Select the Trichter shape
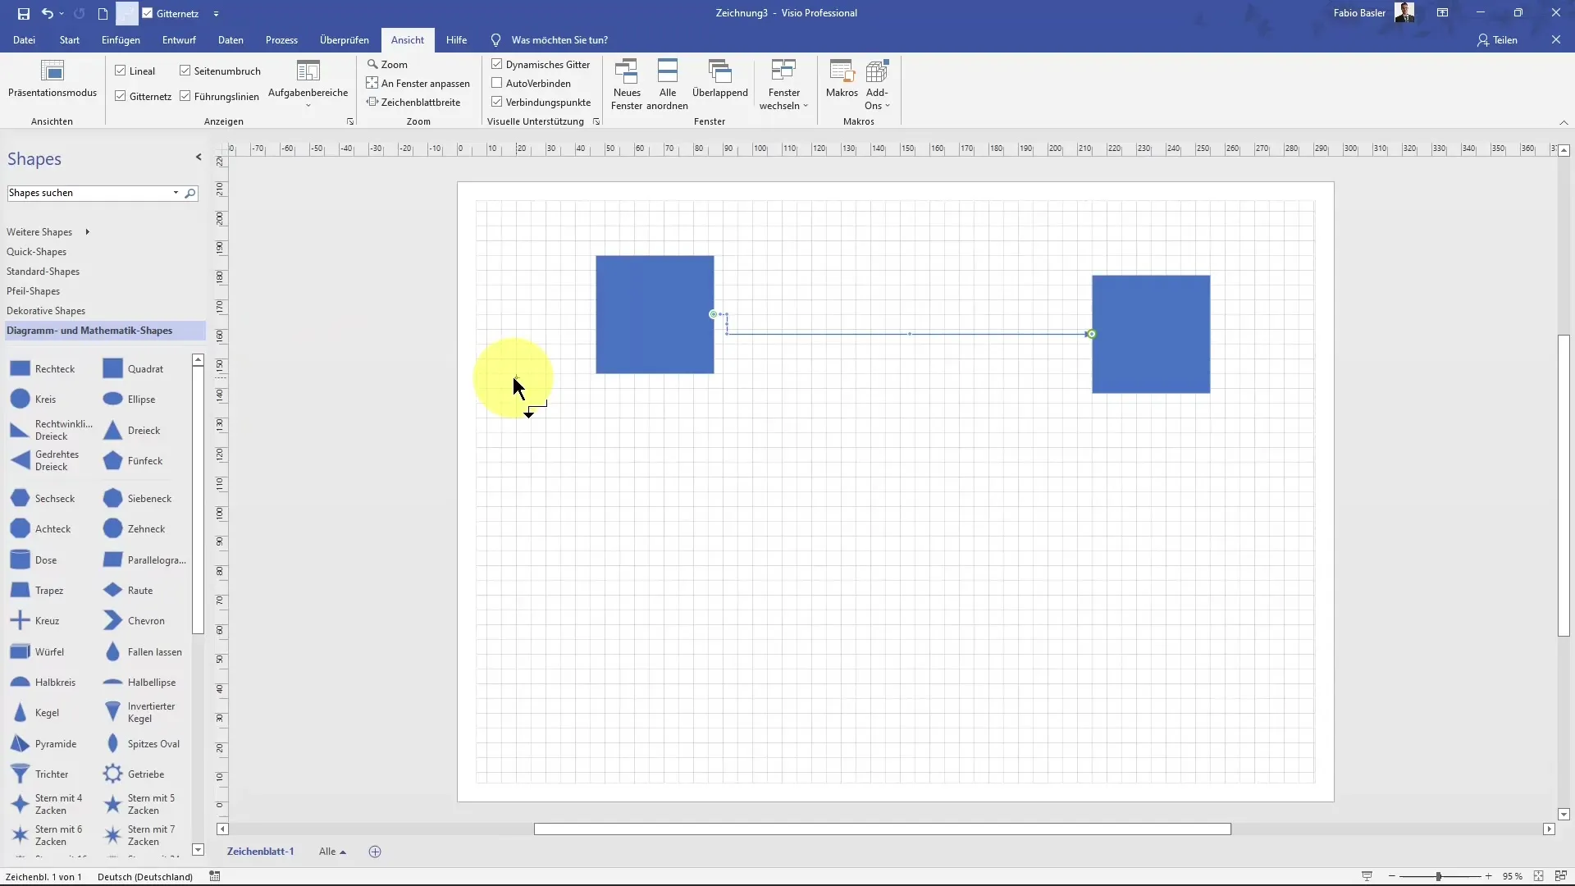Image resolution: width=1575 pixels, height=886 pixels. coord(39,774)
